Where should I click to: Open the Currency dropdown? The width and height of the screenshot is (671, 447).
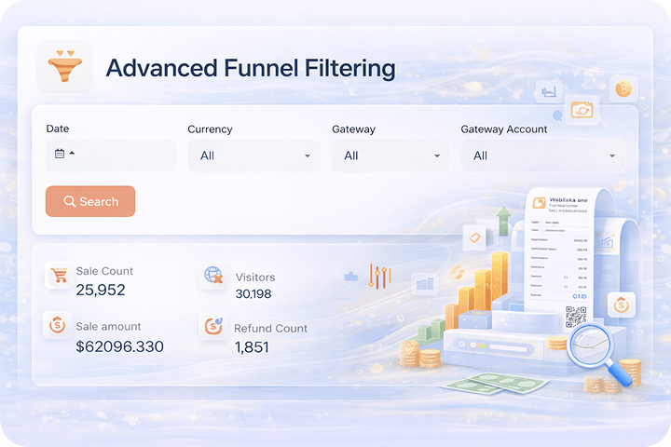(253, 156)
